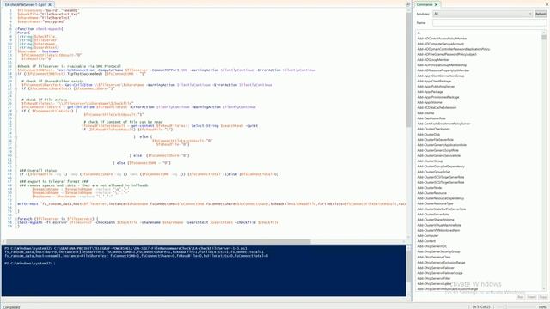Image resolution: width=550 pixels, height=309 pixels.
Task: Collapse the function check-mypath code block
Action: (15, 29)
